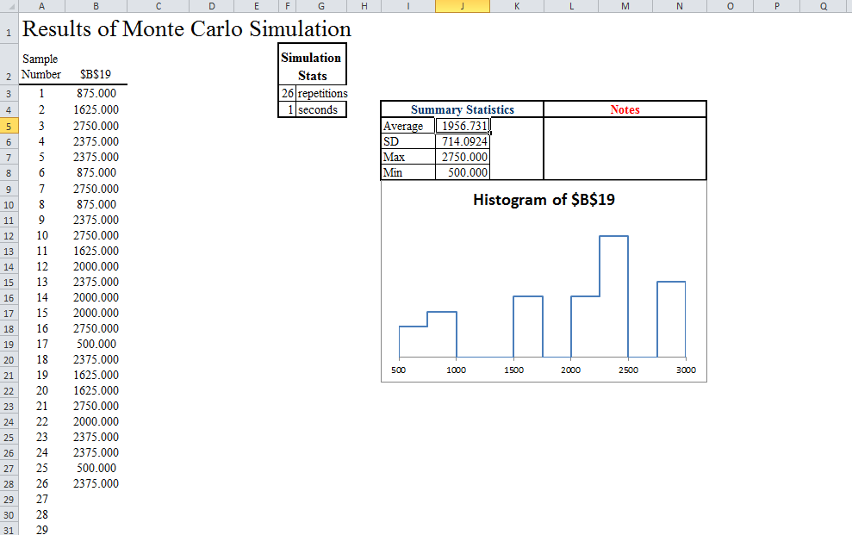Click the 'repetitions' label cell
The width and height of the screenshot is (852, 535).
point(321,93)
